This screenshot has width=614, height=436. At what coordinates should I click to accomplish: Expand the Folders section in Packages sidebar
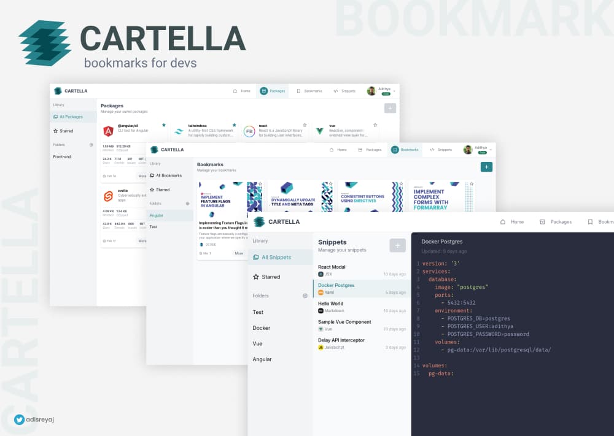pos(91,145)
